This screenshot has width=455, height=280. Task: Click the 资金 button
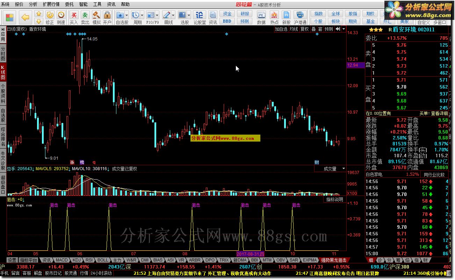coord(227,14)
